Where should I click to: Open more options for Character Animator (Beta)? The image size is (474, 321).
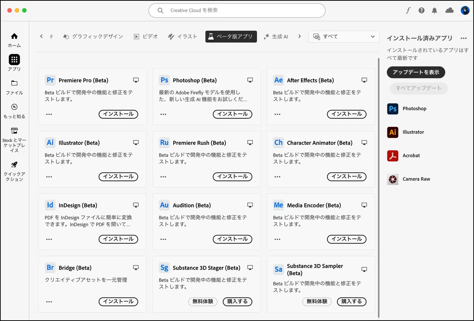click(x=277, y=176)
